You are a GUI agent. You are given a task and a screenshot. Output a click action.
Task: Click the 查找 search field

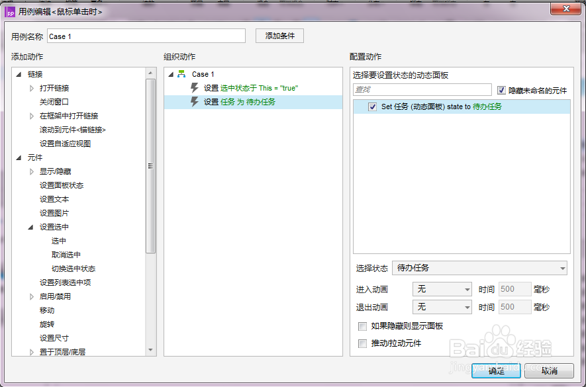pos(422,90)
